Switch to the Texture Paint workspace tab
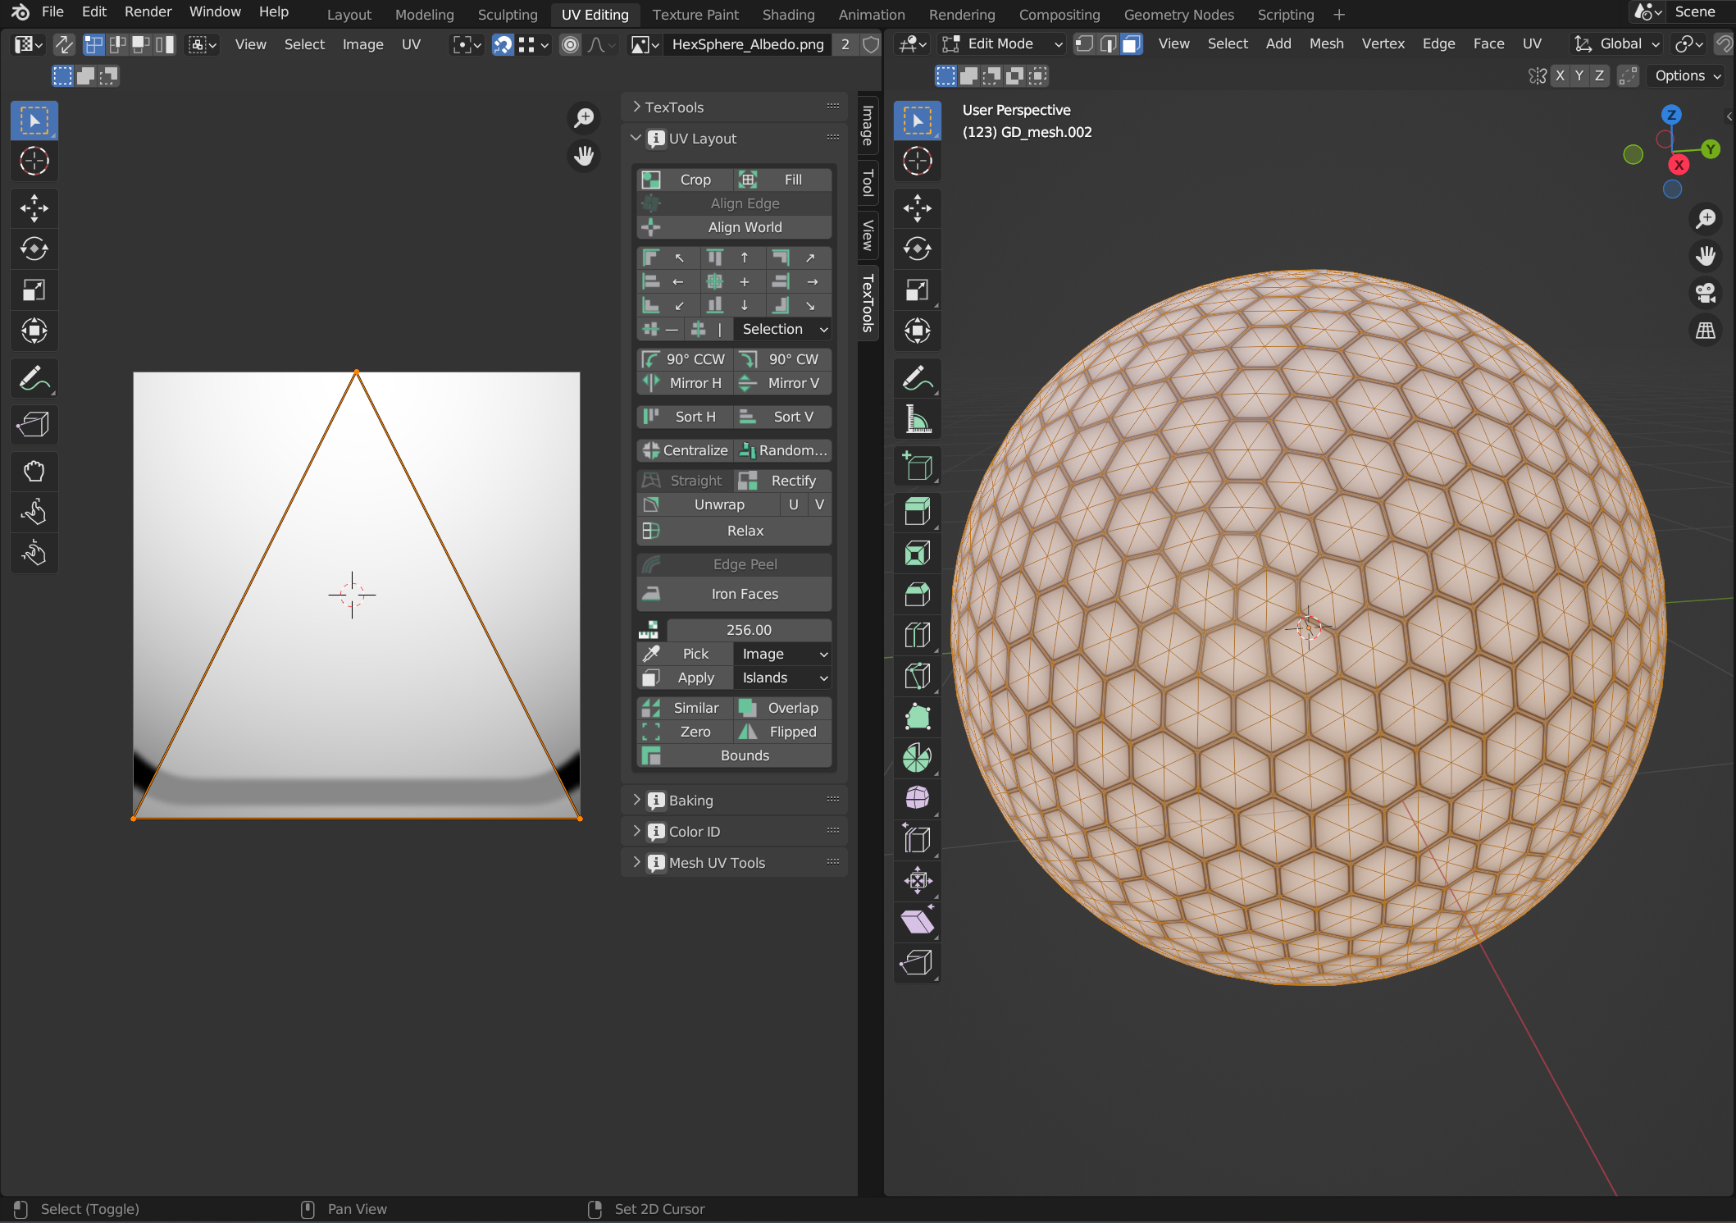Image resolution: width=1736 pixels, height=1223 pixels. coord(695,14)
